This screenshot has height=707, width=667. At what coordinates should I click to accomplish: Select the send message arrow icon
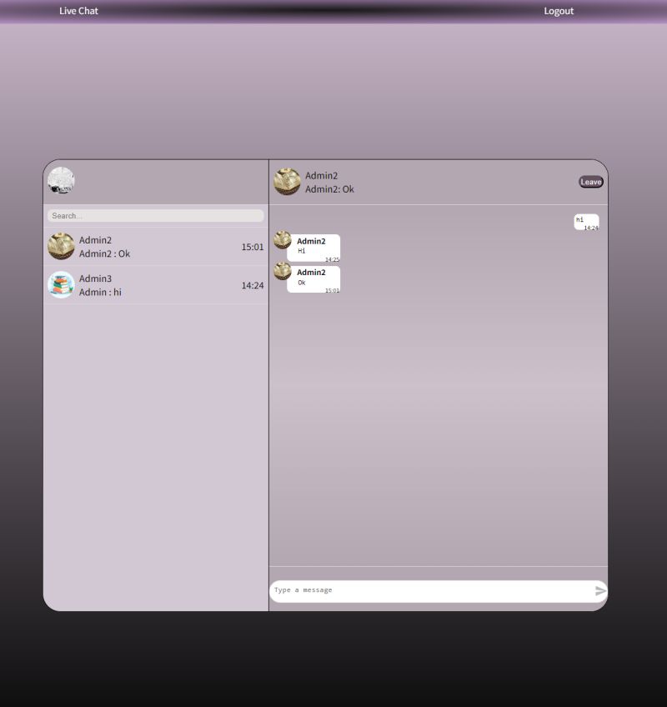(x=599, y=590)
